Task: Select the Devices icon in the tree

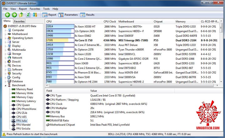Action: point(9,66)
